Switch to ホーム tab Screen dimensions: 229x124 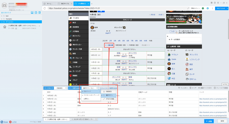click(49, 4)
